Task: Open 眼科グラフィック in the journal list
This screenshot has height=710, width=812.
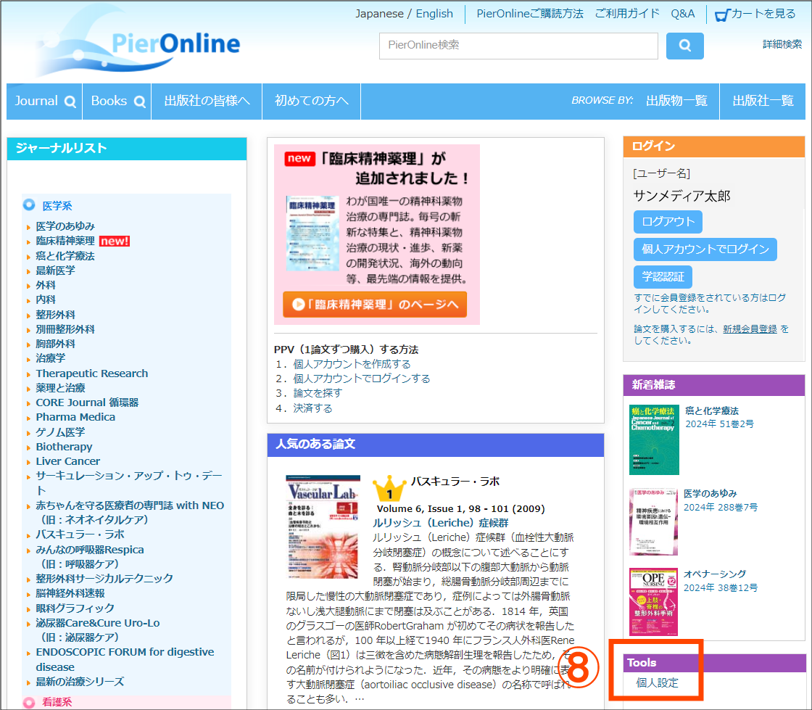Action: [x=75, y=608]
